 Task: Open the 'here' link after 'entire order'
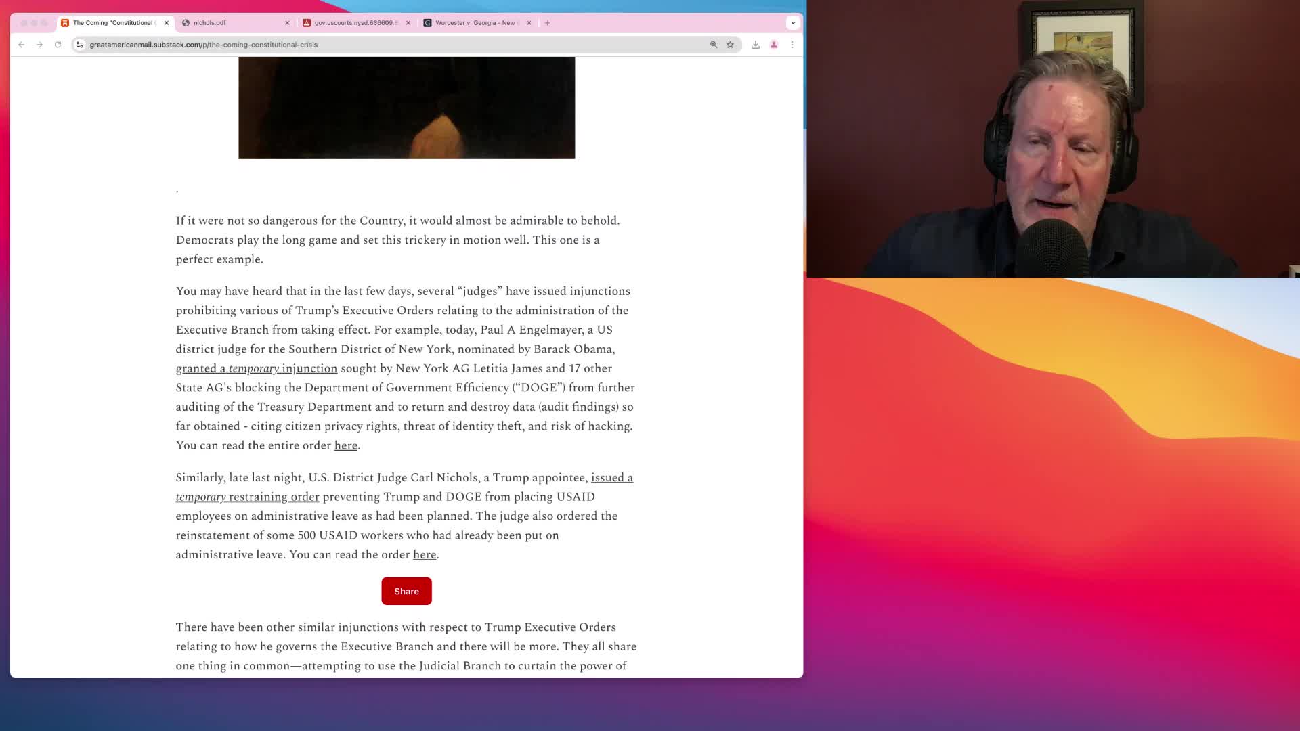[345, 445]
